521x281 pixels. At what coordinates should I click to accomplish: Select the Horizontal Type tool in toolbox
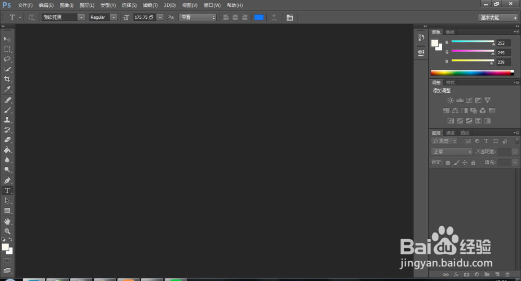7,190
